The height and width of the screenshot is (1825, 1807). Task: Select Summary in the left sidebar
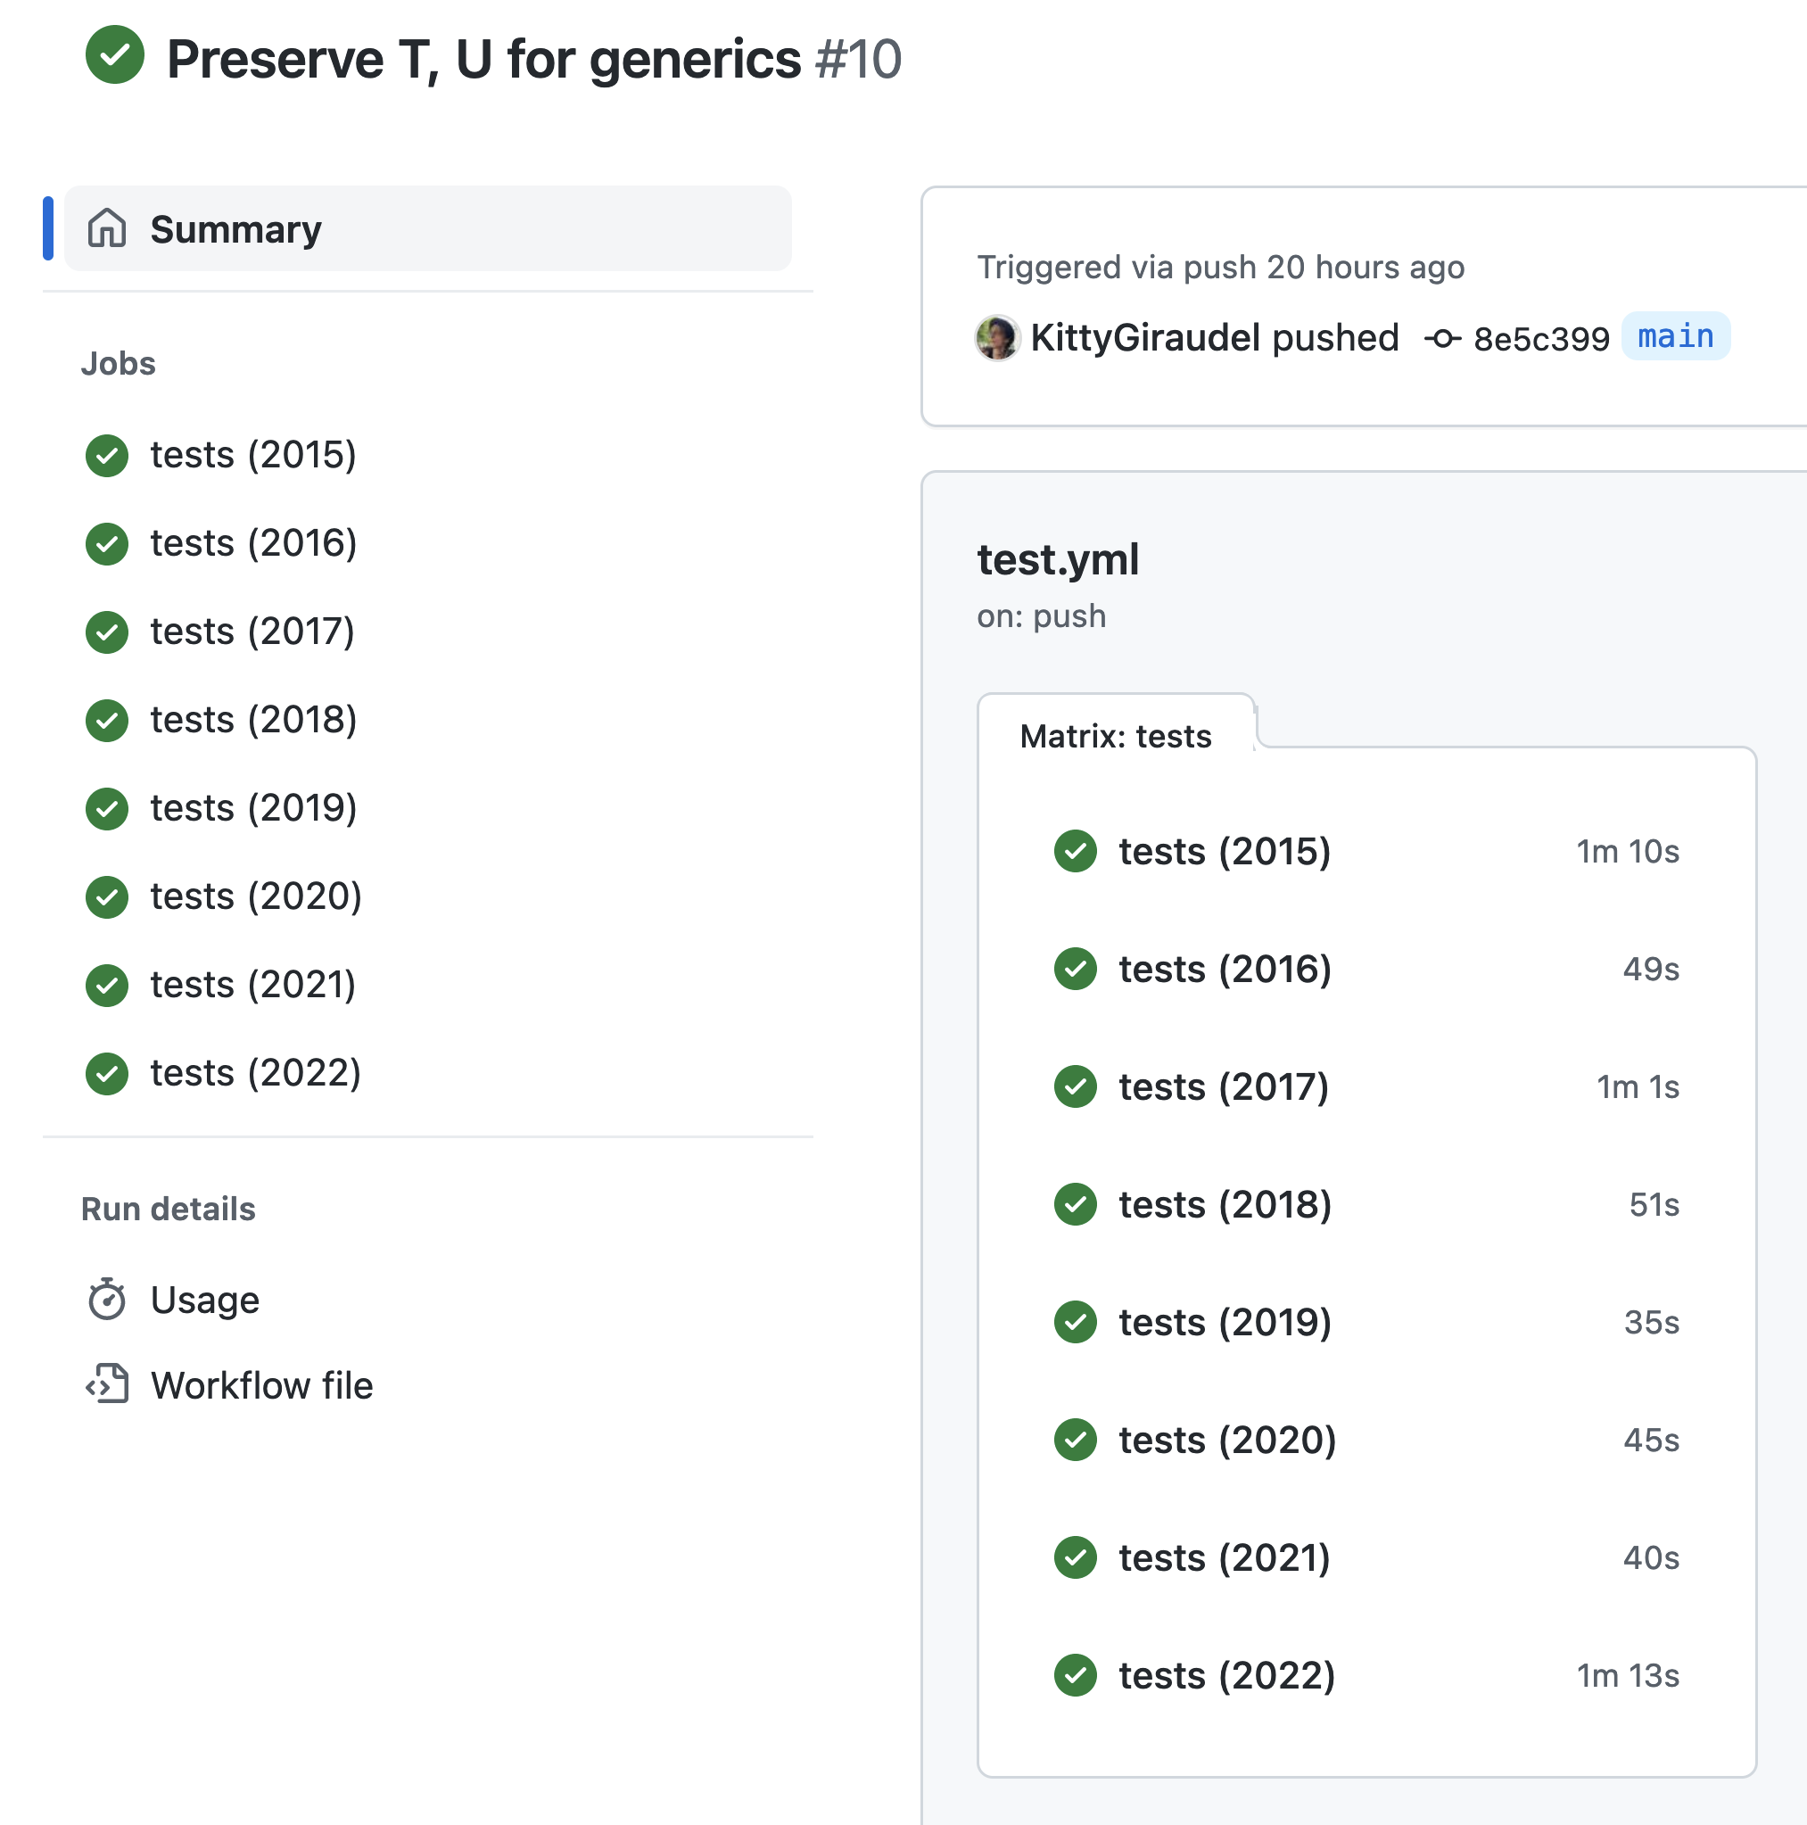[235, 227]
